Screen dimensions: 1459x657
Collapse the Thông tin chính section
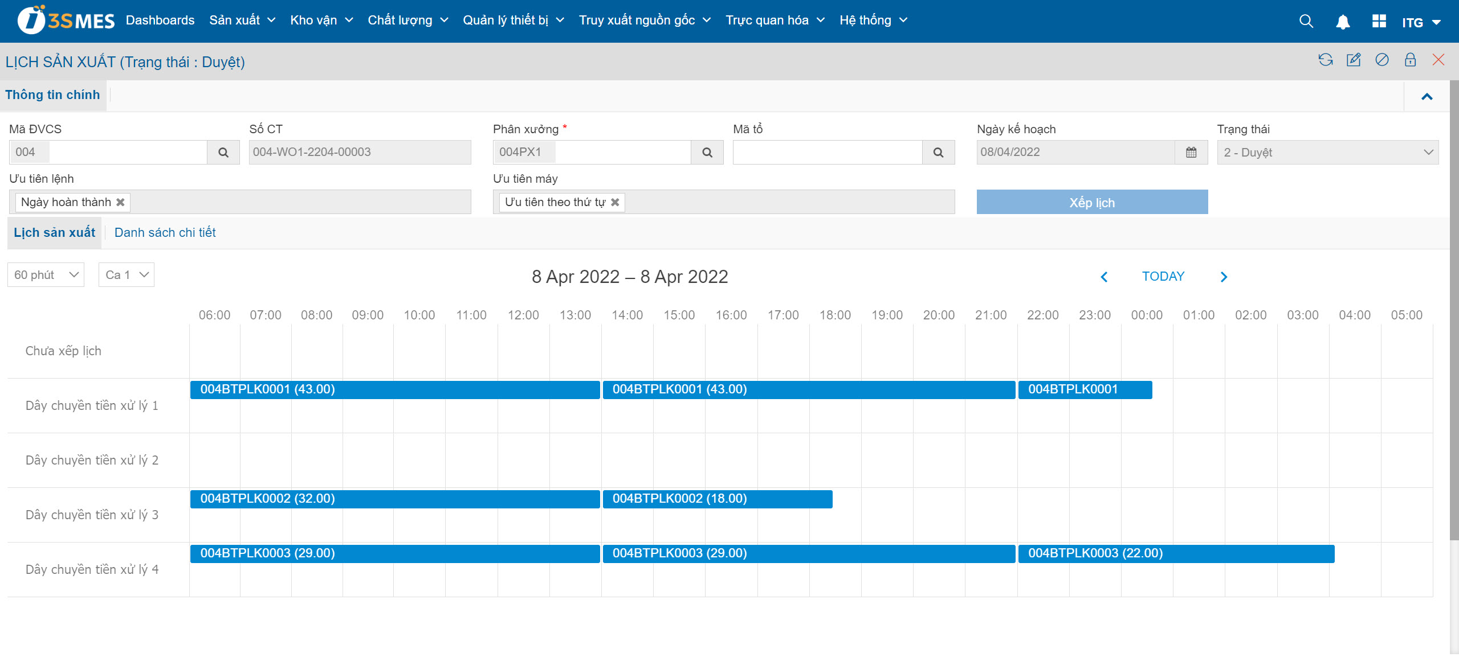1427,96
